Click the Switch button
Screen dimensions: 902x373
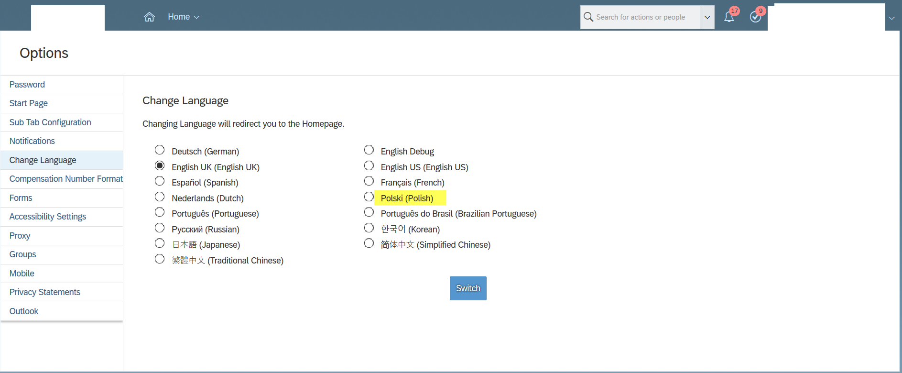(x=468, y=288)
